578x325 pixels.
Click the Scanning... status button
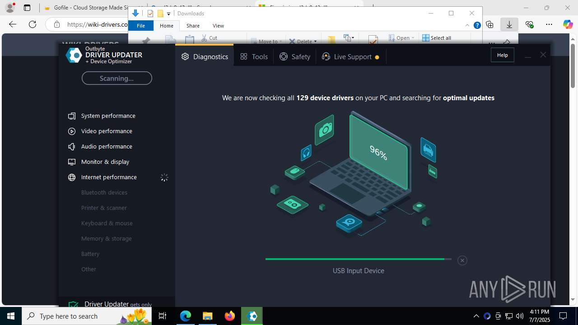click(117, 78)
